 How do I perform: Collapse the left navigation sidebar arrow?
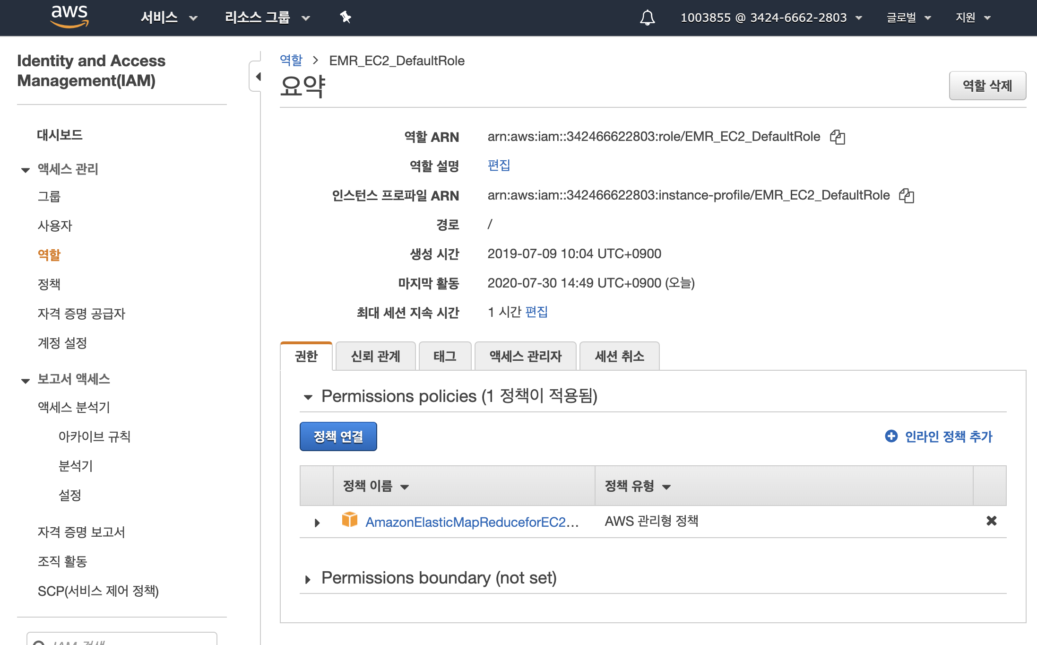click(258, 77)
